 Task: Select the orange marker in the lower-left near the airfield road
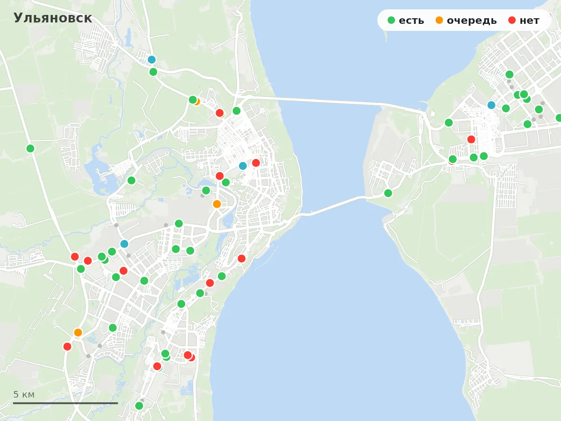pos(78,333)
